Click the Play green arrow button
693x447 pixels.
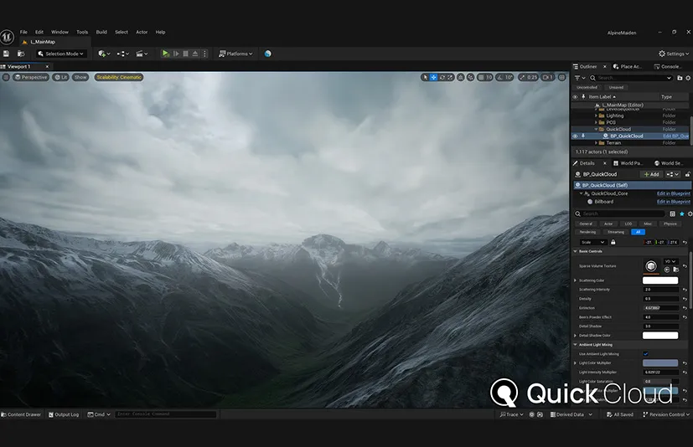coord(165,54)
